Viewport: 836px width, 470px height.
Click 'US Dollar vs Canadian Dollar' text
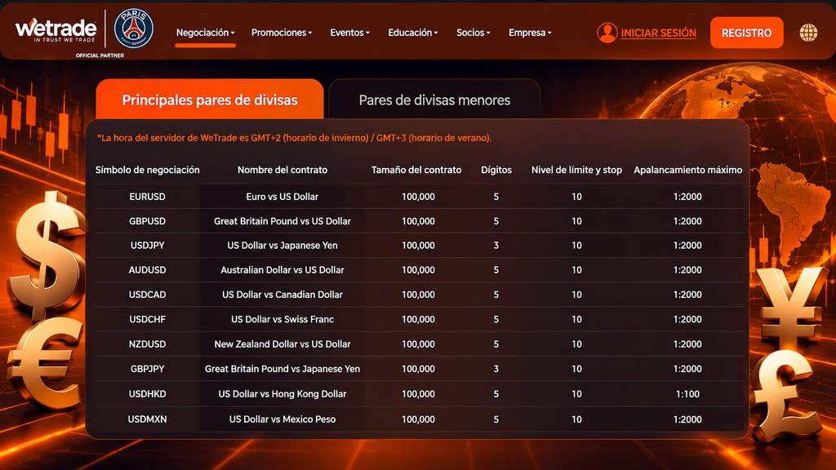[x=282, y=295]
